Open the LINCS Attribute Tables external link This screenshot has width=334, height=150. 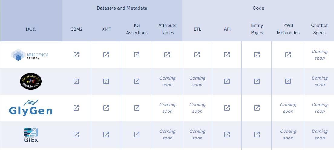click(x=167, y=55)
